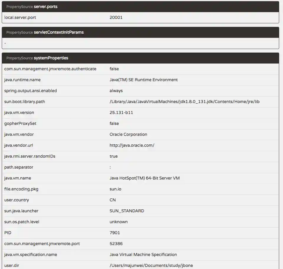The image size is (283, 269).
Task: Select com.sun.management.jmxremote.authenticate key
Action: [50, 69]
